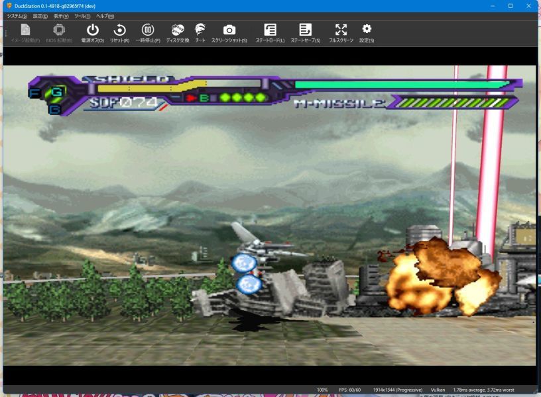Minimize the DuckStation window
541x397 pixels.
pos(493,6)
